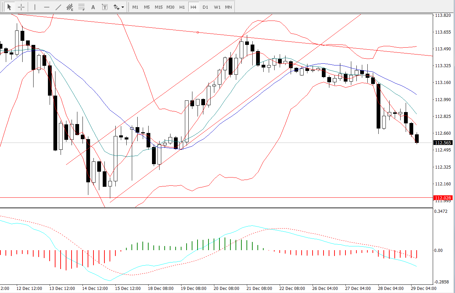Activate the crosshair tool

(x=21, y=7)
